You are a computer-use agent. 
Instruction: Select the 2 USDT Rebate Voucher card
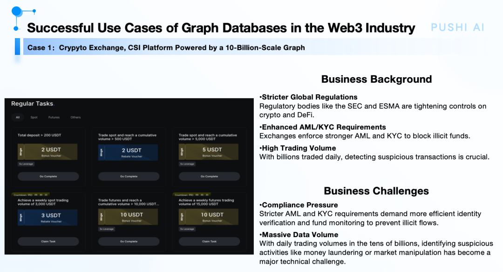coord(128,153)
